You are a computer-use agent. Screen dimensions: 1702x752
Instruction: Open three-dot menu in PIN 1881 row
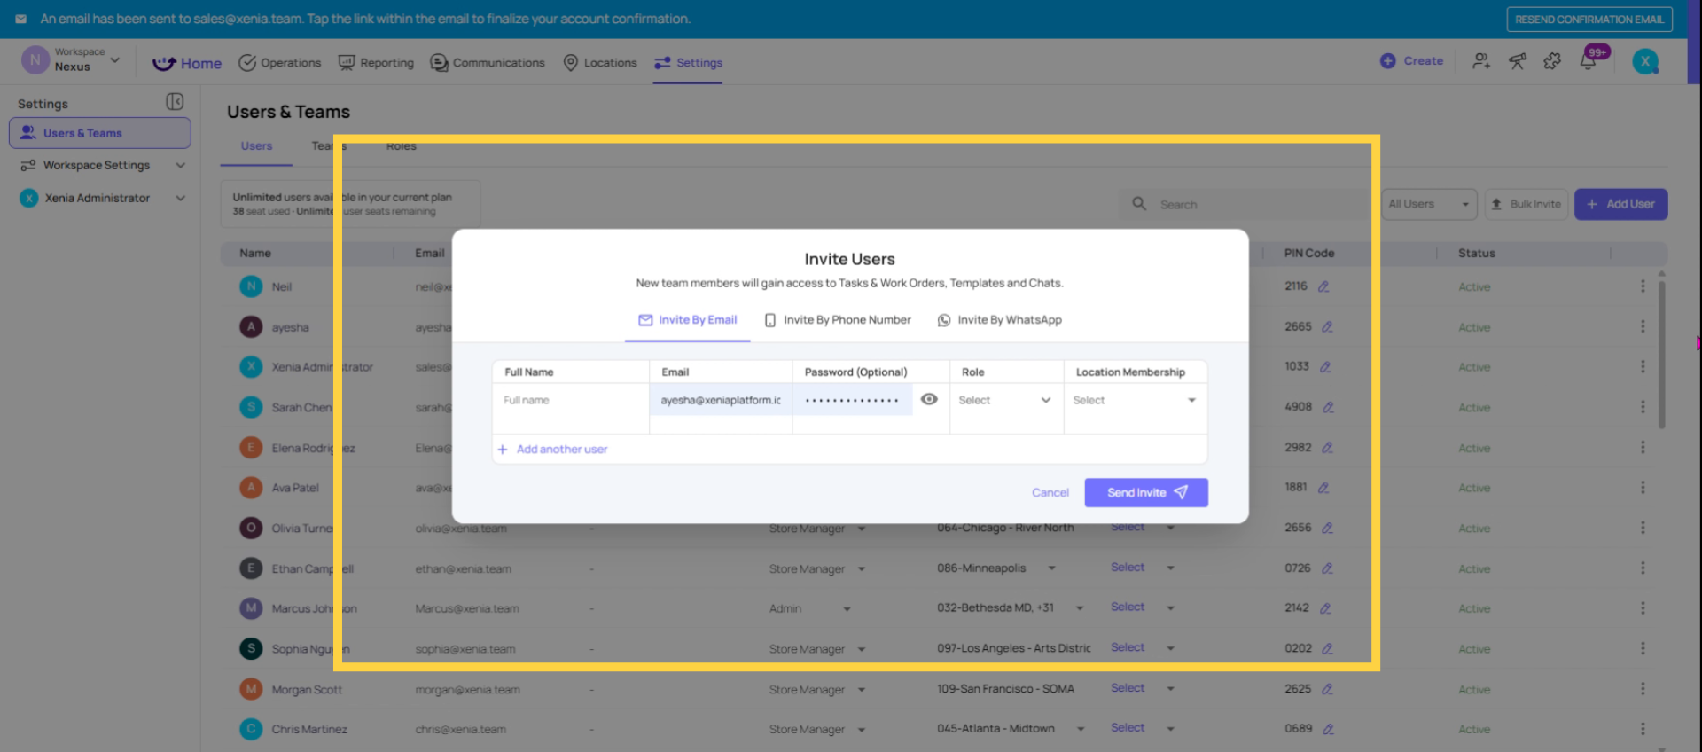pyautogui.click(x=1643, y=488)
